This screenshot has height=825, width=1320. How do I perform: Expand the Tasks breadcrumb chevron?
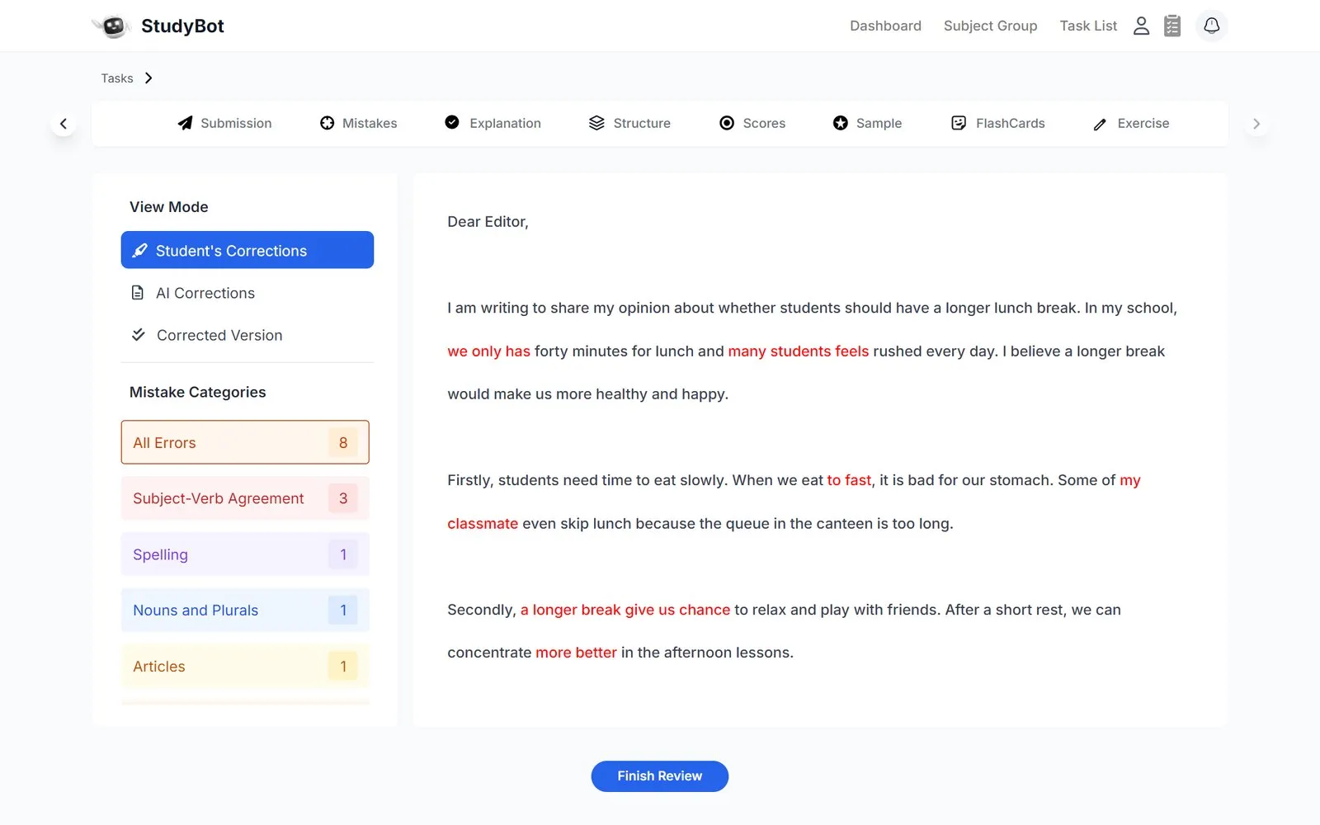pos(148,78)
